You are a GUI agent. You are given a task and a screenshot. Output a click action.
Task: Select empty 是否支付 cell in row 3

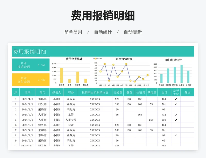(x=176, y=110)
